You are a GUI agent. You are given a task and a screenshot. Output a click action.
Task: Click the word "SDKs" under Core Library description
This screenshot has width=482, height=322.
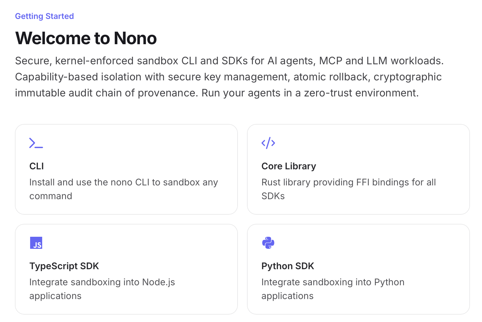273,196
